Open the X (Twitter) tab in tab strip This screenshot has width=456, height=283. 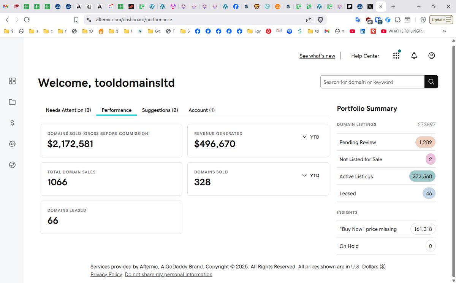coord(370,6)
